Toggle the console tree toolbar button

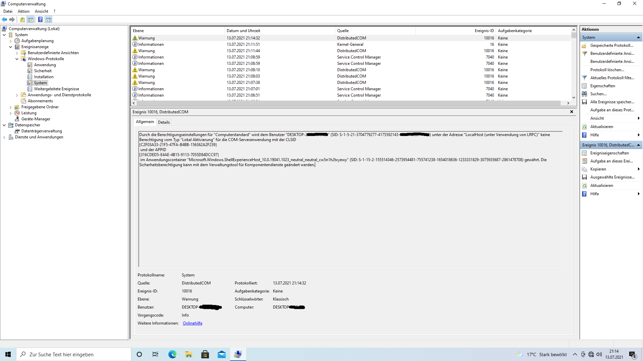click(30, 19)
